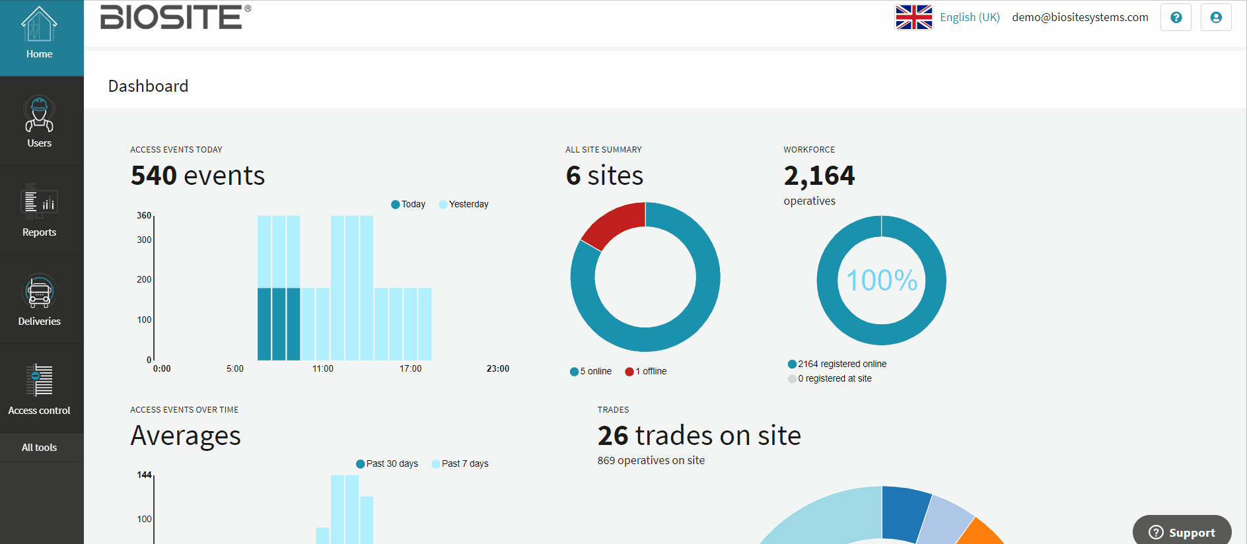Viewport: 1247px width, 544px height.
Task: Toggle the Today legend series
Action: (408, 204)
